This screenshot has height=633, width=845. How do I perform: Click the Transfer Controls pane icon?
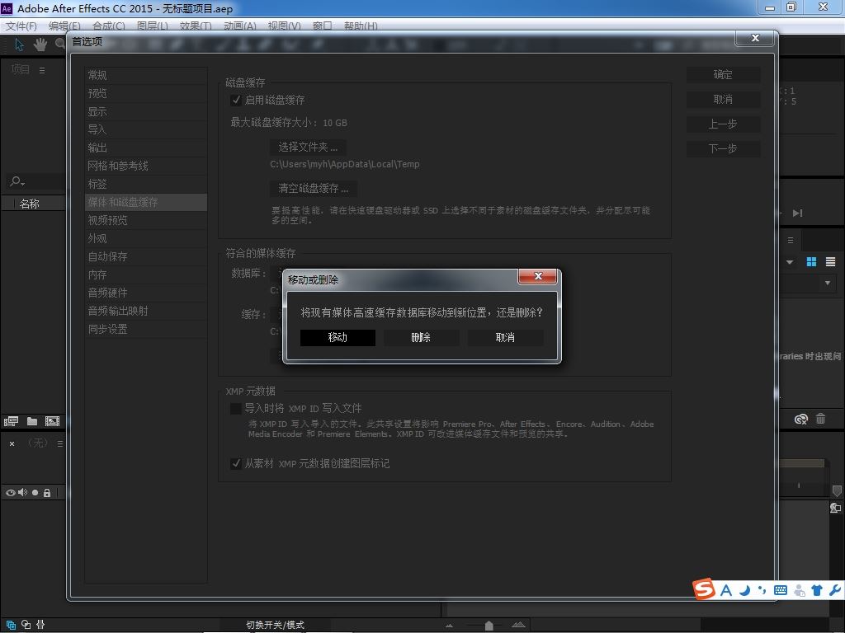[26, 625]
